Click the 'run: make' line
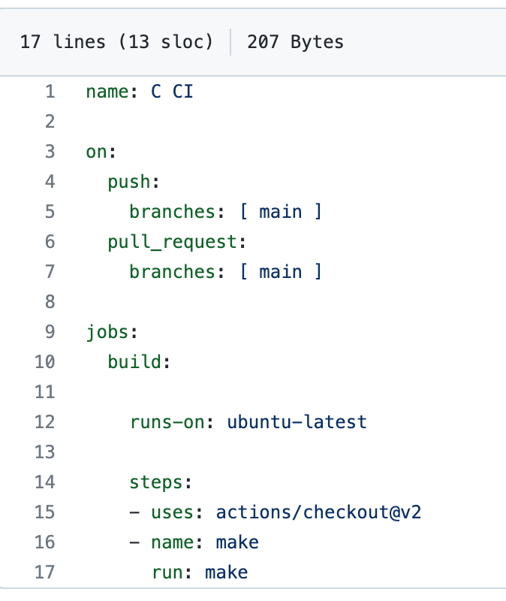Screen dimensions: 506x601 tap(200, 572)
